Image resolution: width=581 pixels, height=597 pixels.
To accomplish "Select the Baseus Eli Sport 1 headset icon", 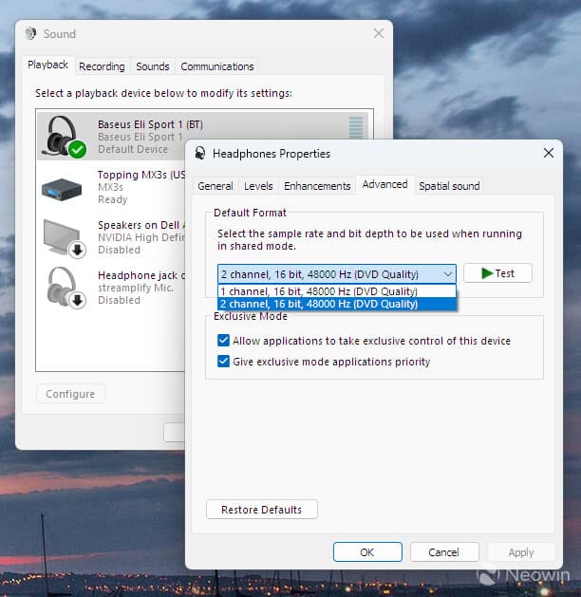I will (x=63, y=137).
